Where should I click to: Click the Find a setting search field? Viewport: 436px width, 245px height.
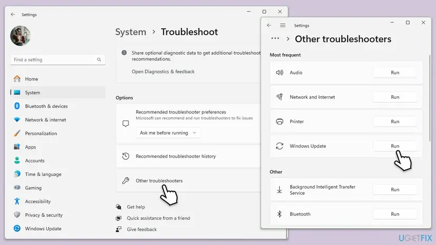(x=58, y=60)
